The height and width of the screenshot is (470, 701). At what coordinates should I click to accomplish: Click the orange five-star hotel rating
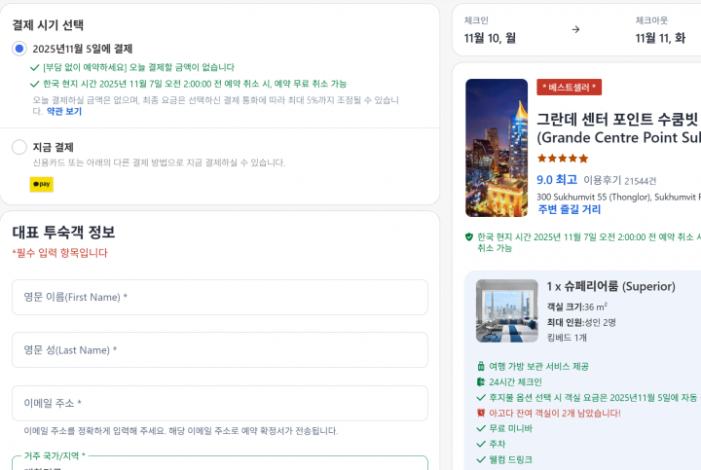pos(563,159)
